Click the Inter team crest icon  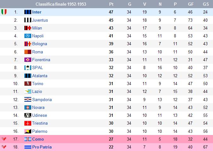[28, 12]
